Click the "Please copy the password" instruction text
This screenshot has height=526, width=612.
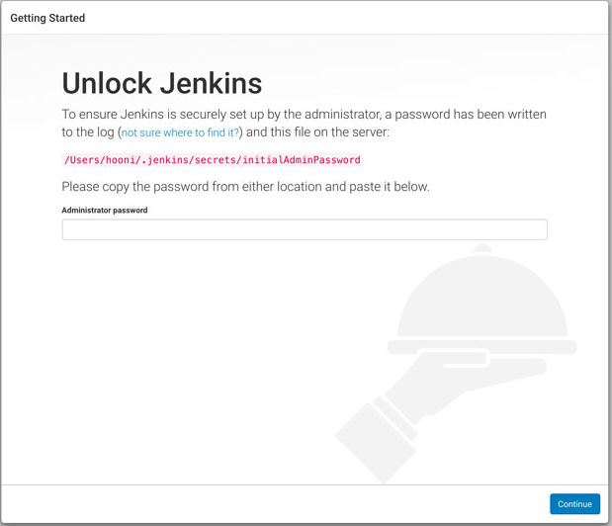click(x=245, y=187)
